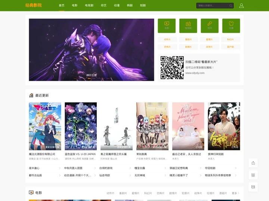Click the 常轨脱离 title link

142,154
